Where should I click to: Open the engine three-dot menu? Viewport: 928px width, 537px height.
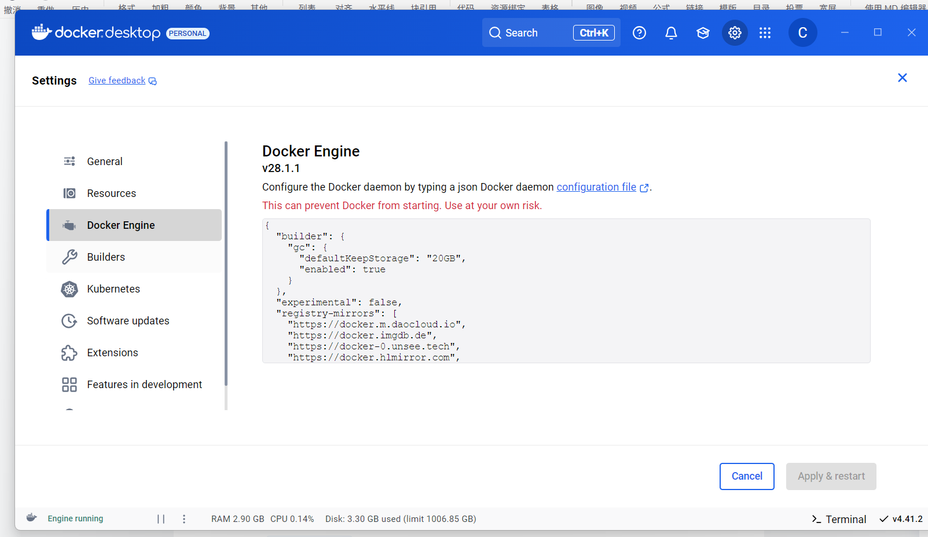pyautogui.click(x=184, y=519)
